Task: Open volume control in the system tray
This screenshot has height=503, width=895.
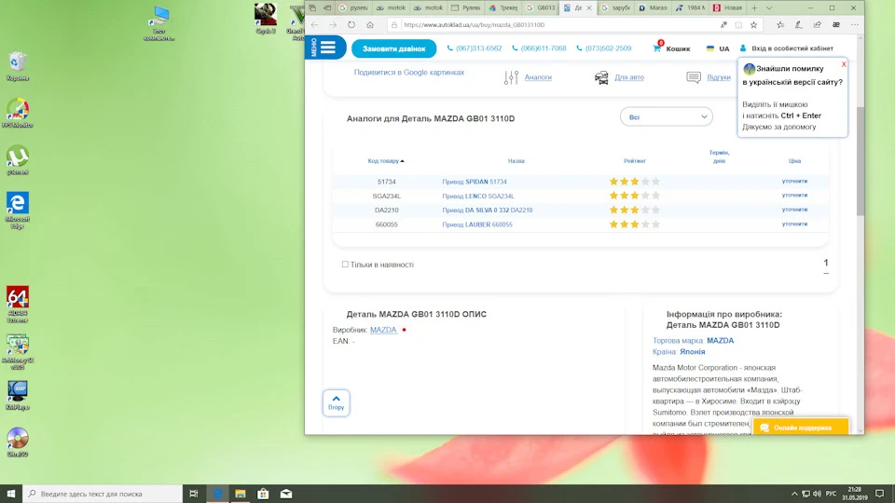Action: point(817,494)
